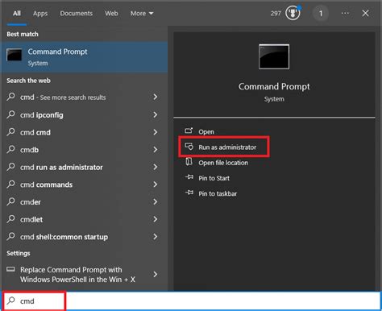Choose the cmder suggestion
This screenshot has width=382, height=311.
click(84, 202)
